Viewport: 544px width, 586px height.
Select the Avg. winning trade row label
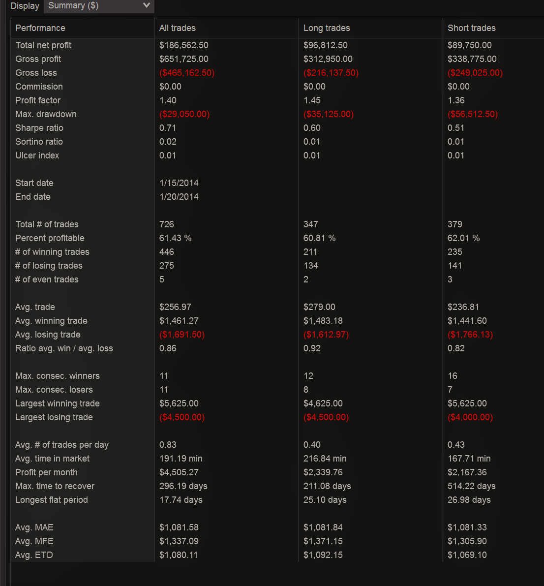[51, 321]
